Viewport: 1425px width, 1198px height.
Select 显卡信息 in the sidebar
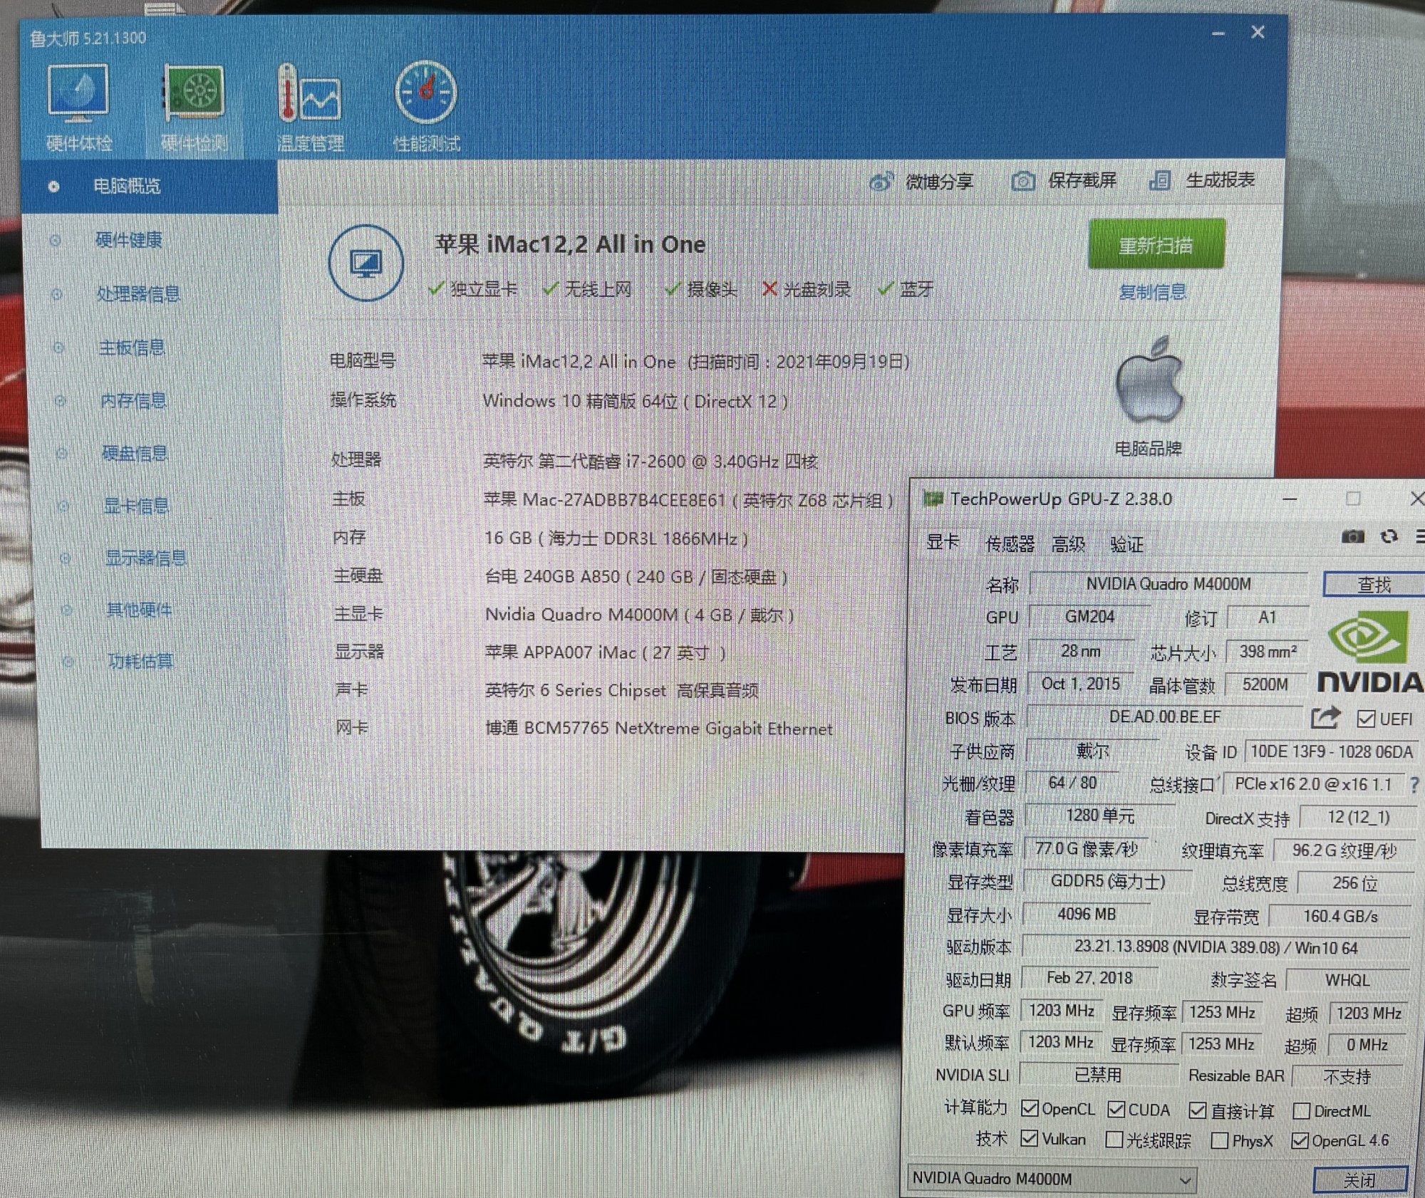135,506
